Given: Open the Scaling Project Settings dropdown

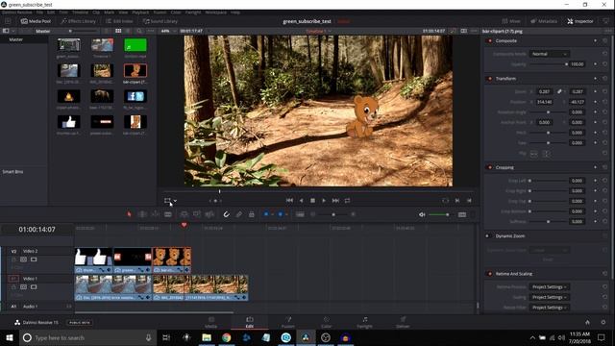Looking at the screenshot, I should (x=550, y=297).
